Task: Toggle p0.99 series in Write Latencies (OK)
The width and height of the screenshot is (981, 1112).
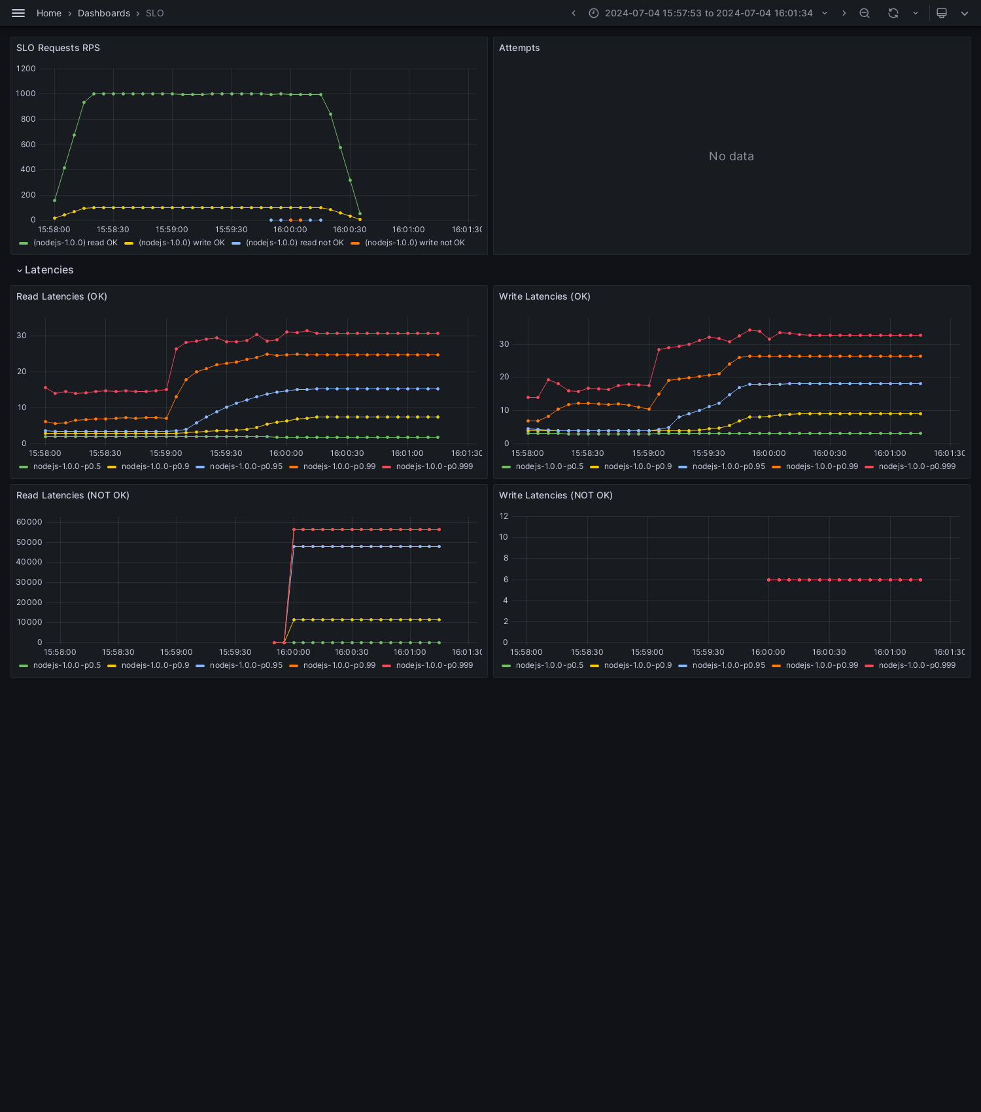Action: coord(822,466)
